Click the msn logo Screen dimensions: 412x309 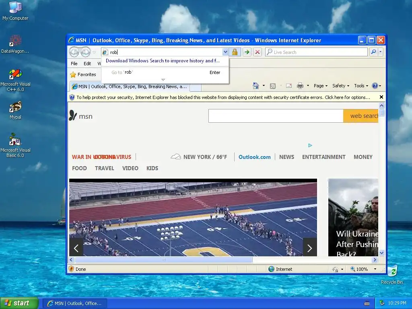(80, 115)
